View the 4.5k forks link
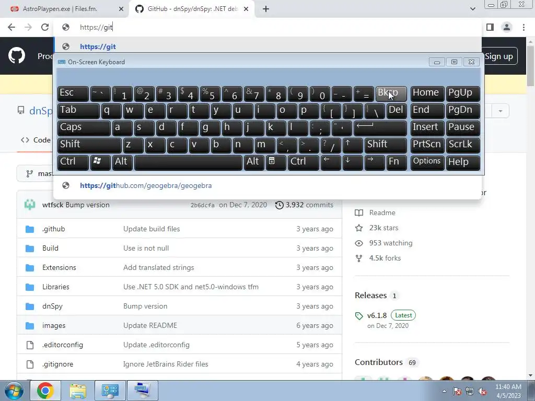 378,258
